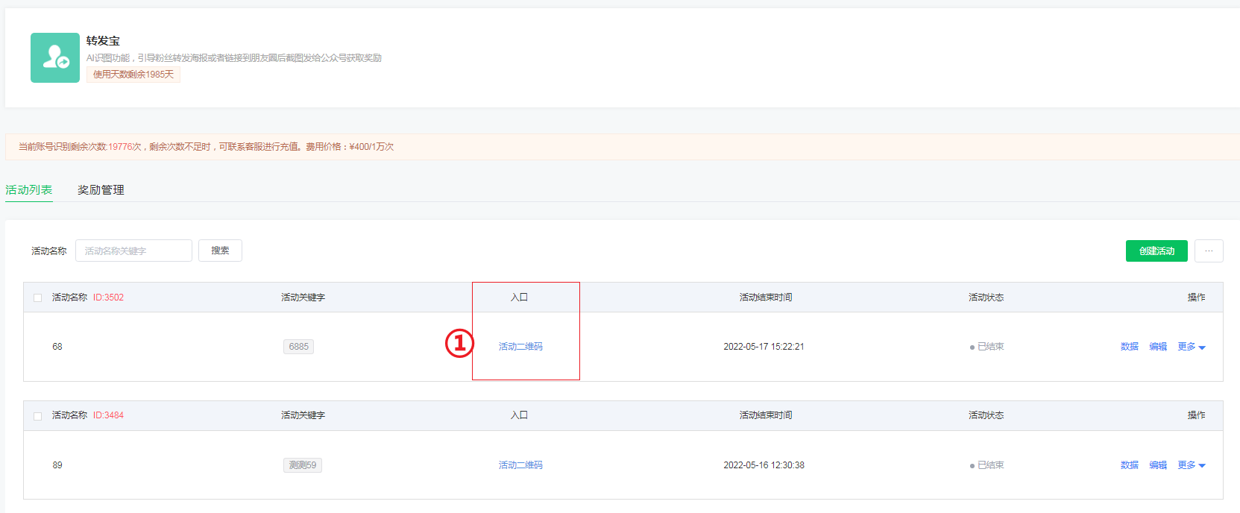Click the green 创建活动 button

(x=1156, y=251)
